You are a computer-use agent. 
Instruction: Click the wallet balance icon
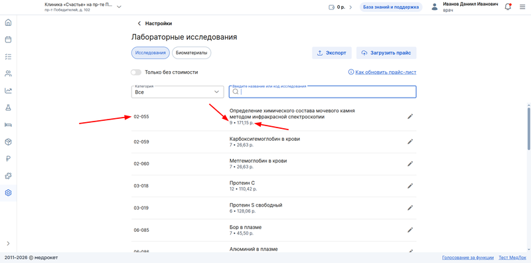tap(331, 7)
